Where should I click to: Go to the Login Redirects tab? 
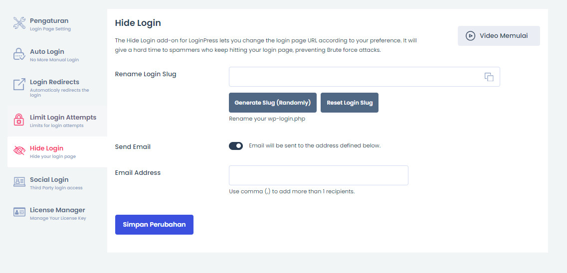(54, 82)
